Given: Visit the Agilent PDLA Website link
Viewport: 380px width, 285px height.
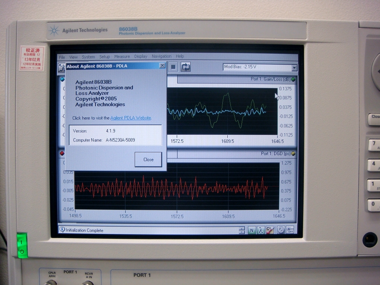Looking at the screenshot, I should [x=131, y=118].
